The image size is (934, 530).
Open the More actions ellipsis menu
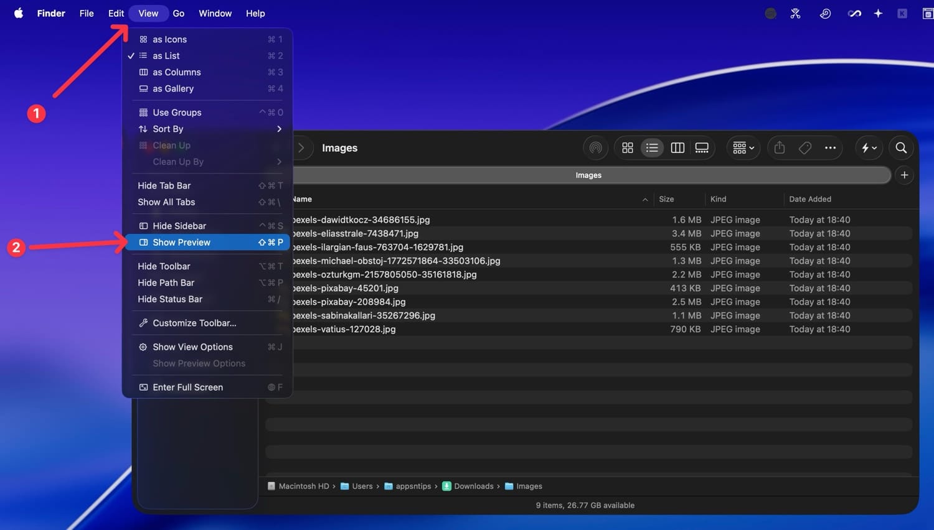(830, 148)
